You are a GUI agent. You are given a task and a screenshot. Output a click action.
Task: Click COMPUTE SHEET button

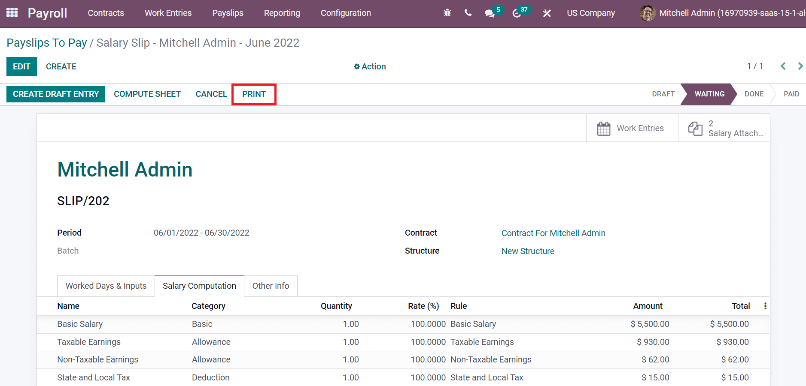coord(147,94)
